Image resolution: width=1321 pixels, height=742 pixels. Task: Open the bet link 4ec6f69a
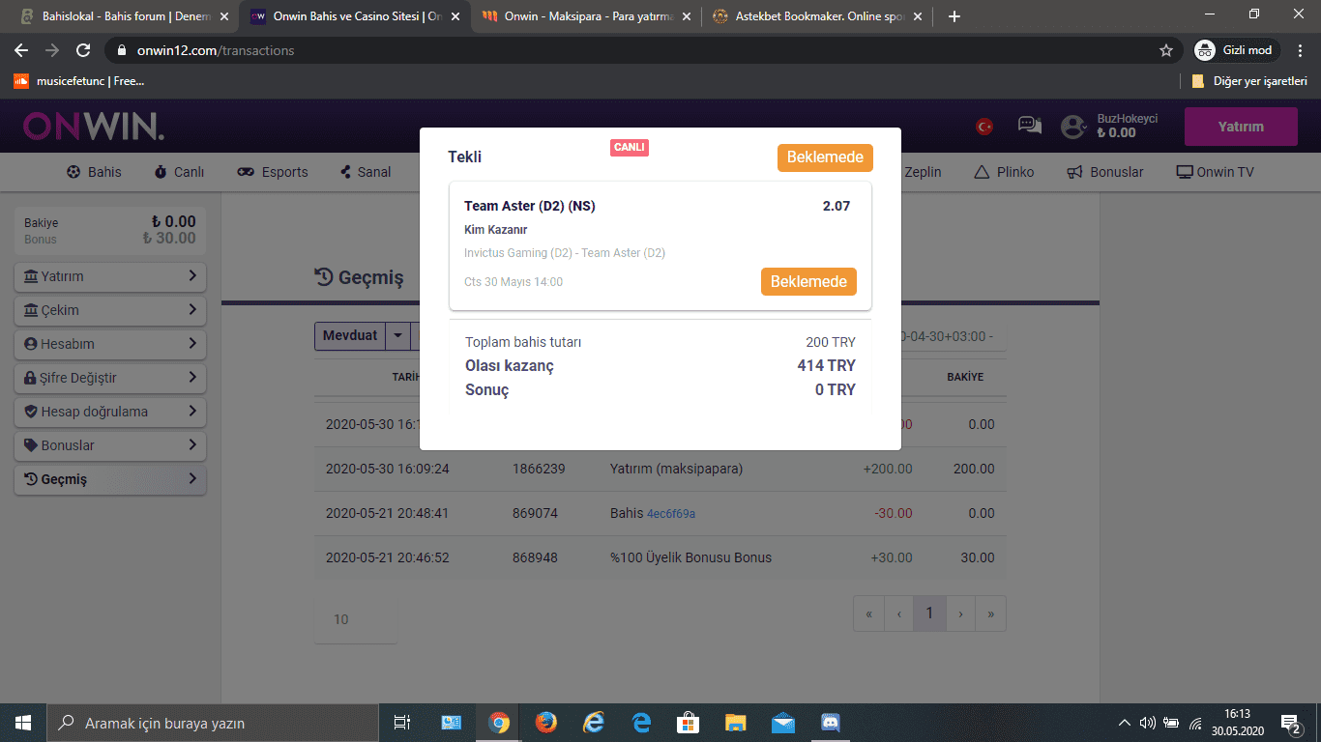pos(671,514)
